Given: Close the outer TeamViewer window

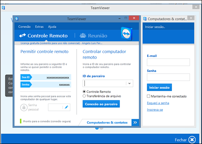Looking at the screenshot, I should pyautogui.click(x=196, y=7).
